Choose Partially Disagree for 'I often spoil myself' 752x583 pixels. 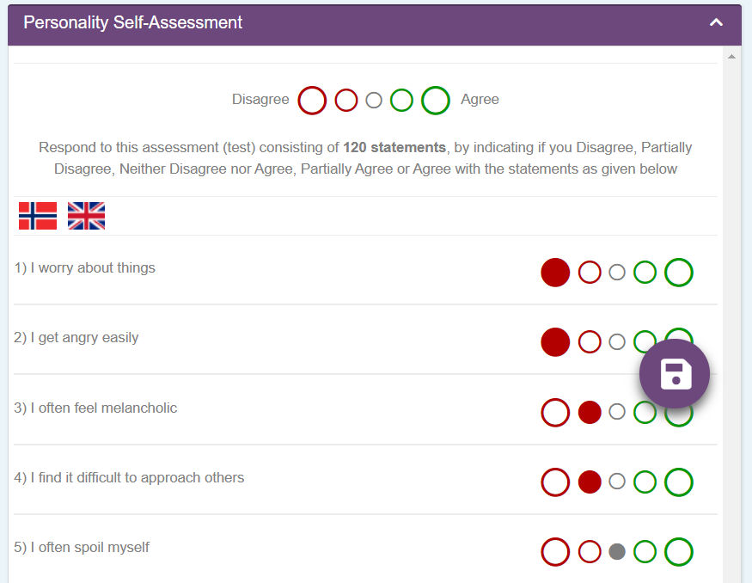(x=590, y=551)
